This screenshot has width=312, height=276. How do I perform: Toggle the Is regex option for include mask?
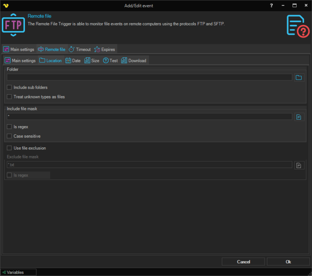[x=9, y=127]
